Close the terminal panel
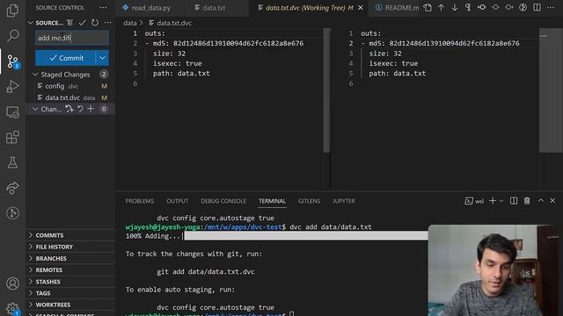 (x=552, y=201)
